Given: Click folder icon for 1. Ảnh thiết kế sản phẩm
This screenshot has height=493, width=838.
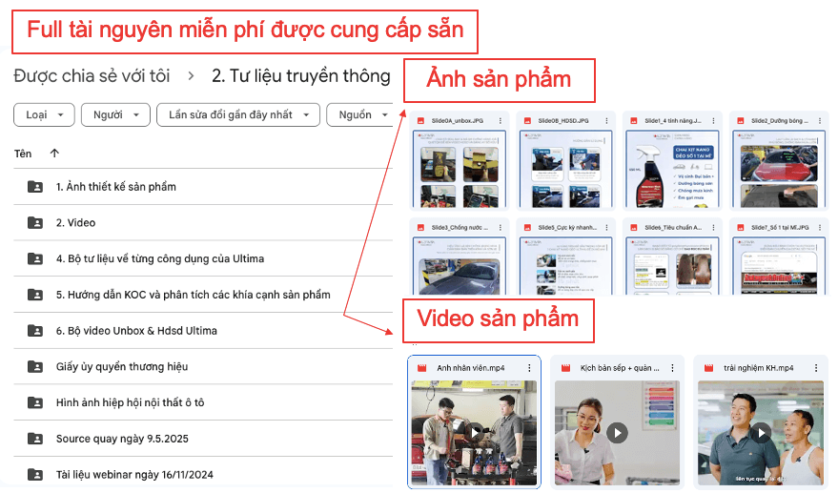Looking at the screenshot, I should point(35,187).
